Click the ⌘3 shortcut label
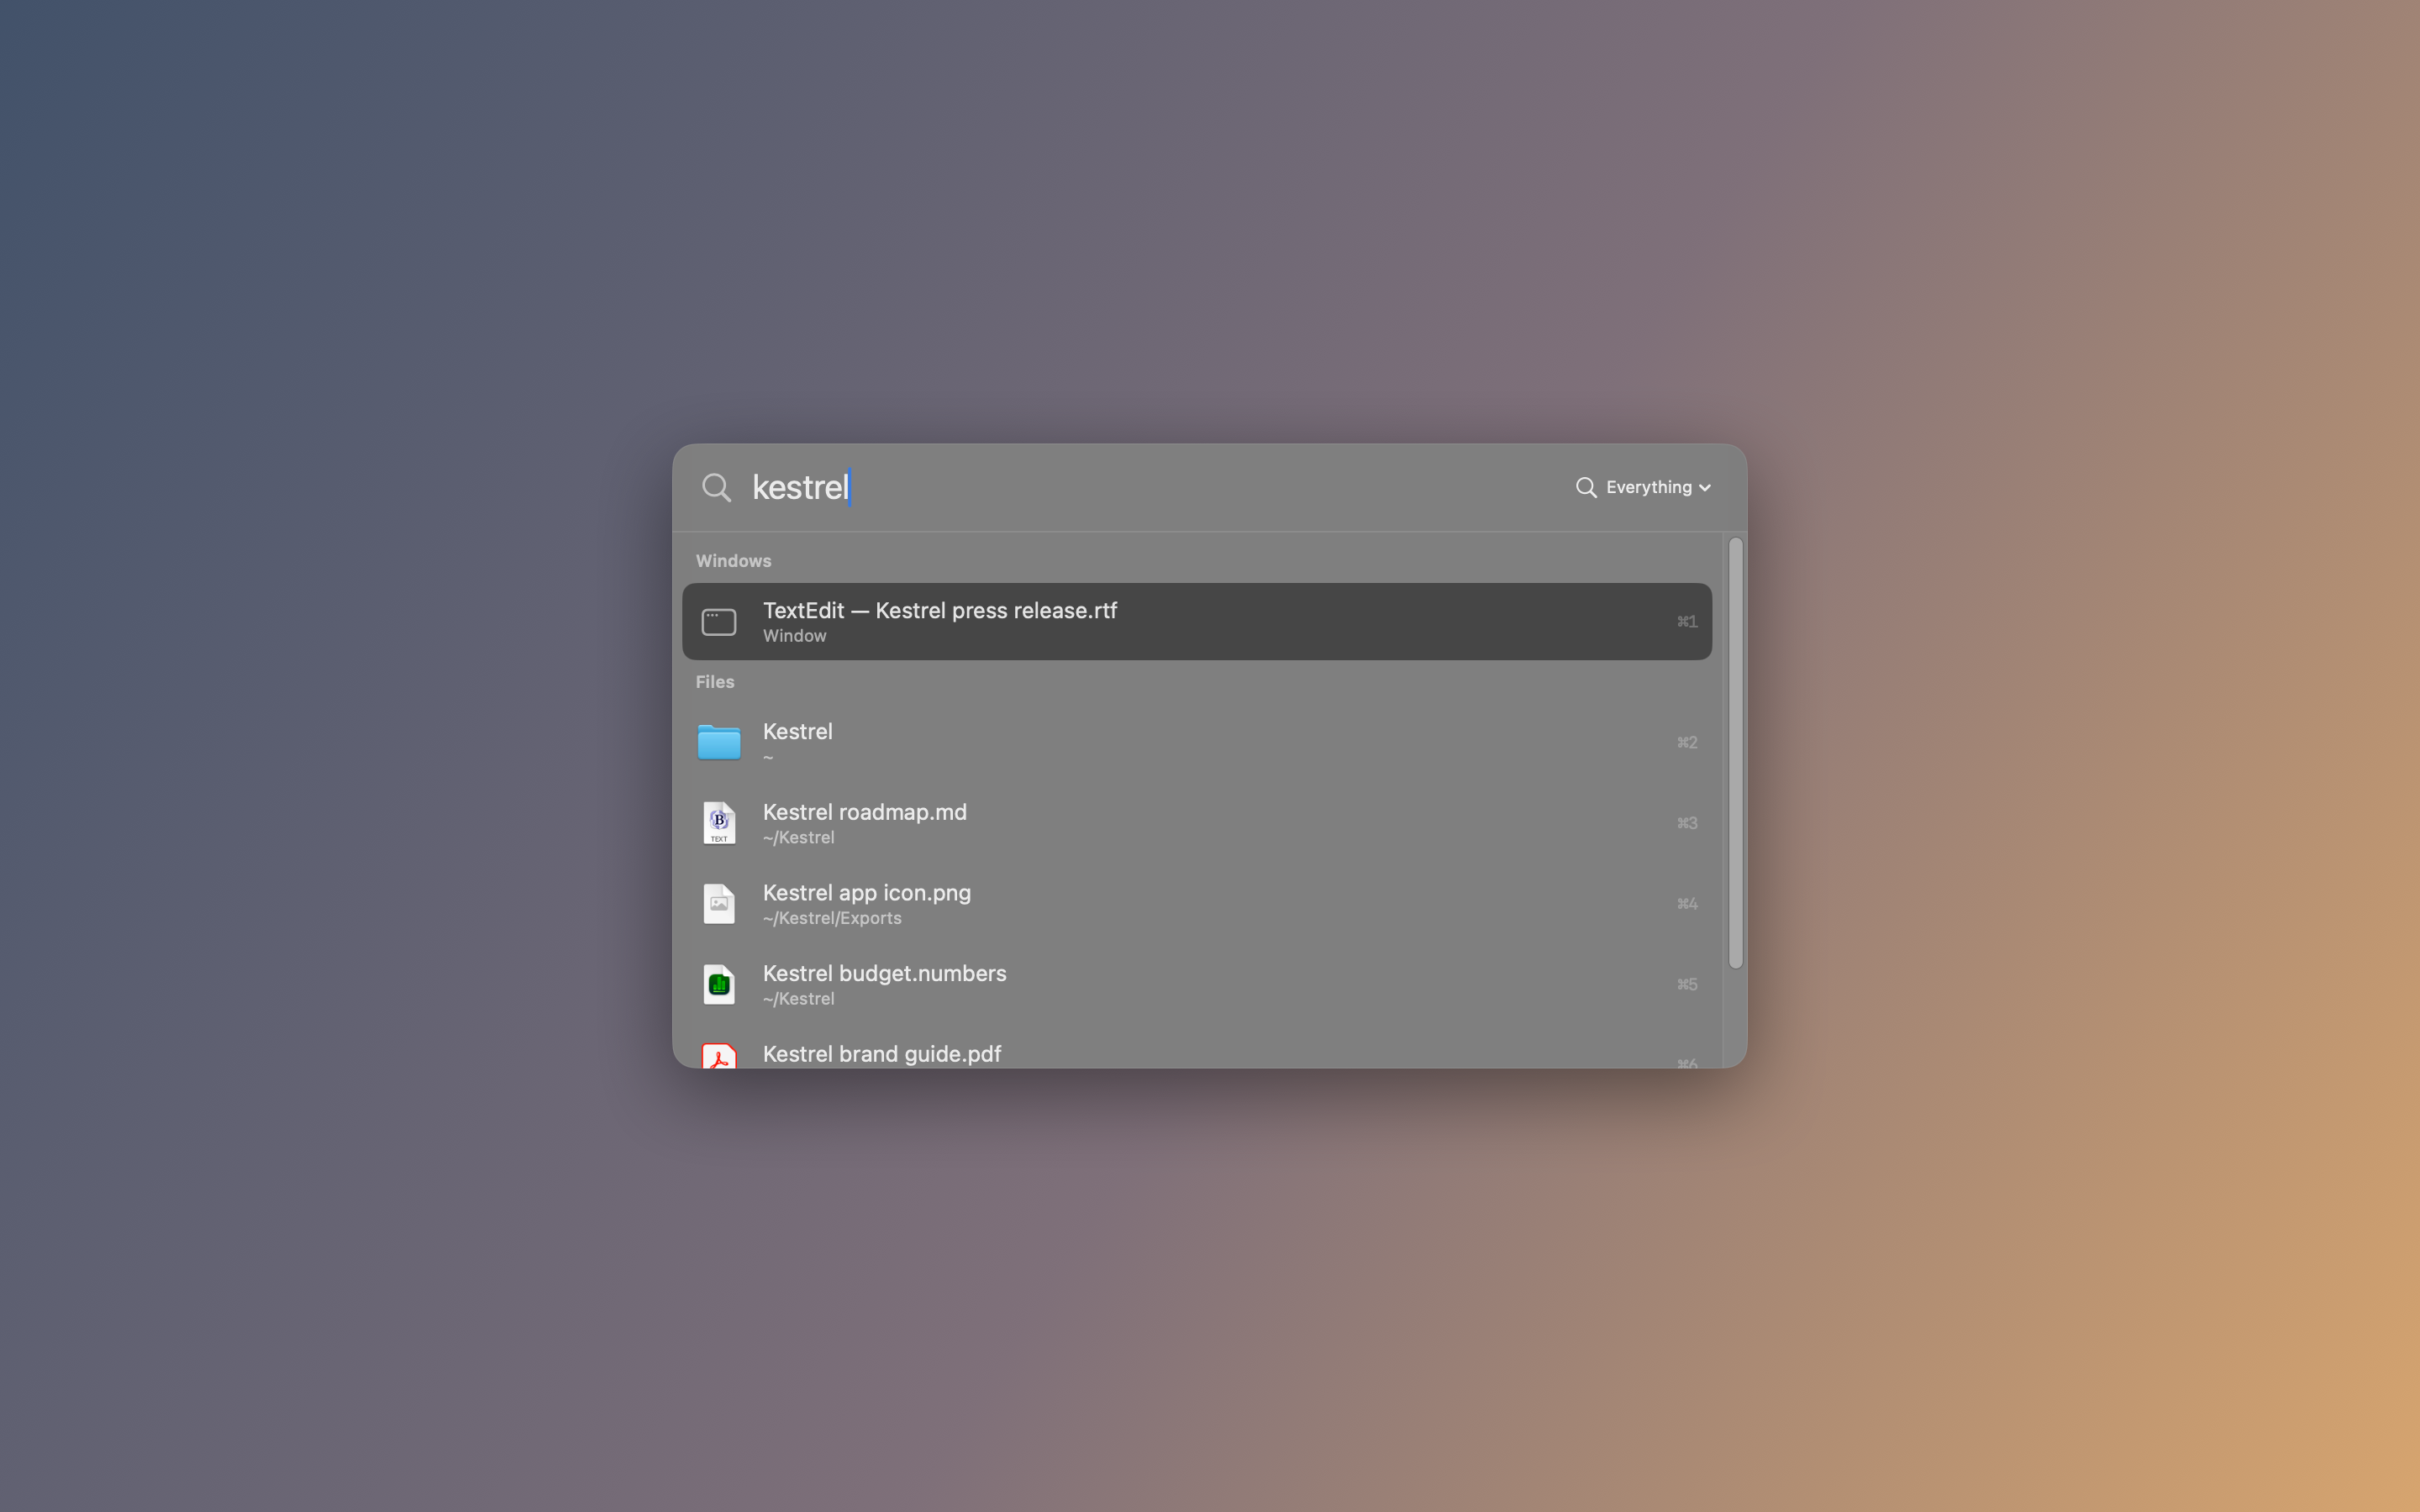 coord(1687,824)
